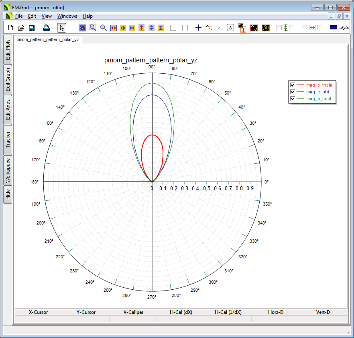Save the plot using the floppy disk icon
This screenshot has width=354, height=338.
click(31, 28)
